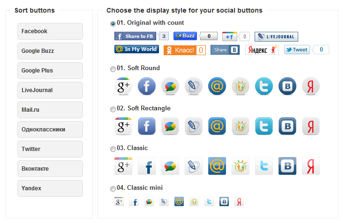Click the Share to FB button
Image resolution: width=347 pixels, height=223 pixels.
click(135, 36)
